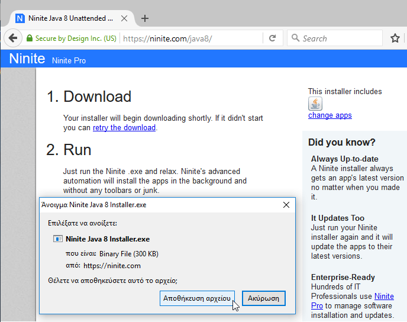407x322 pixels.
Task: Click the 'It Updates Too' heading
Action: (337, 218)
